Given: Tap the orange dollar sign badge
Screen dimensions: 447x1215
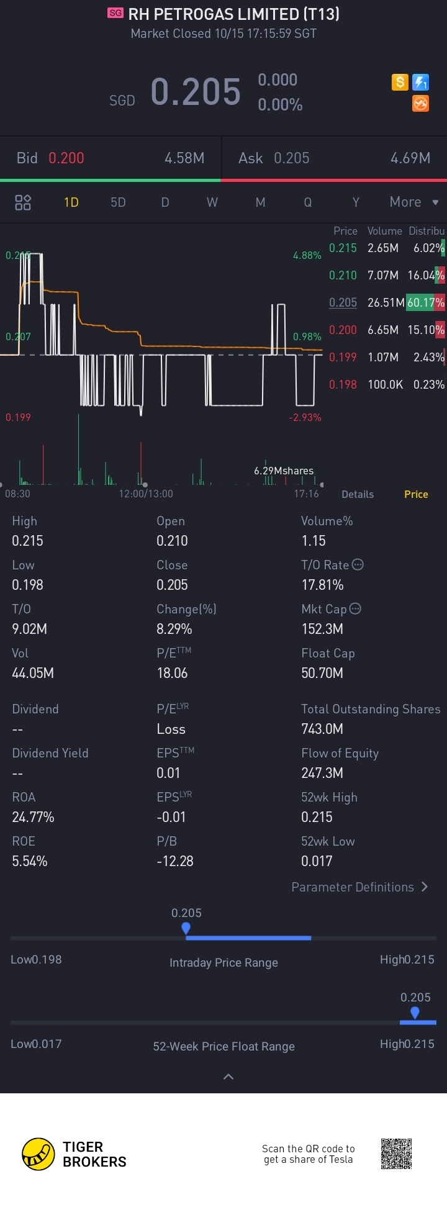Looking at the screenshot, I should tap(400, 82).
